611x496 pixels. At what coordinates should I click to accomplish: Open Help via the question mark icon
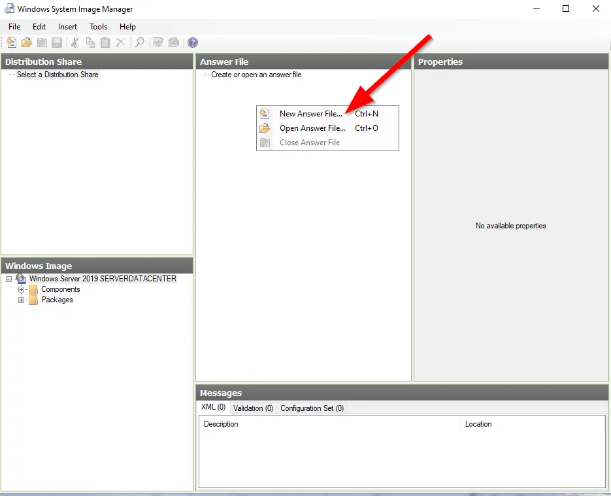tap(193, 43)
